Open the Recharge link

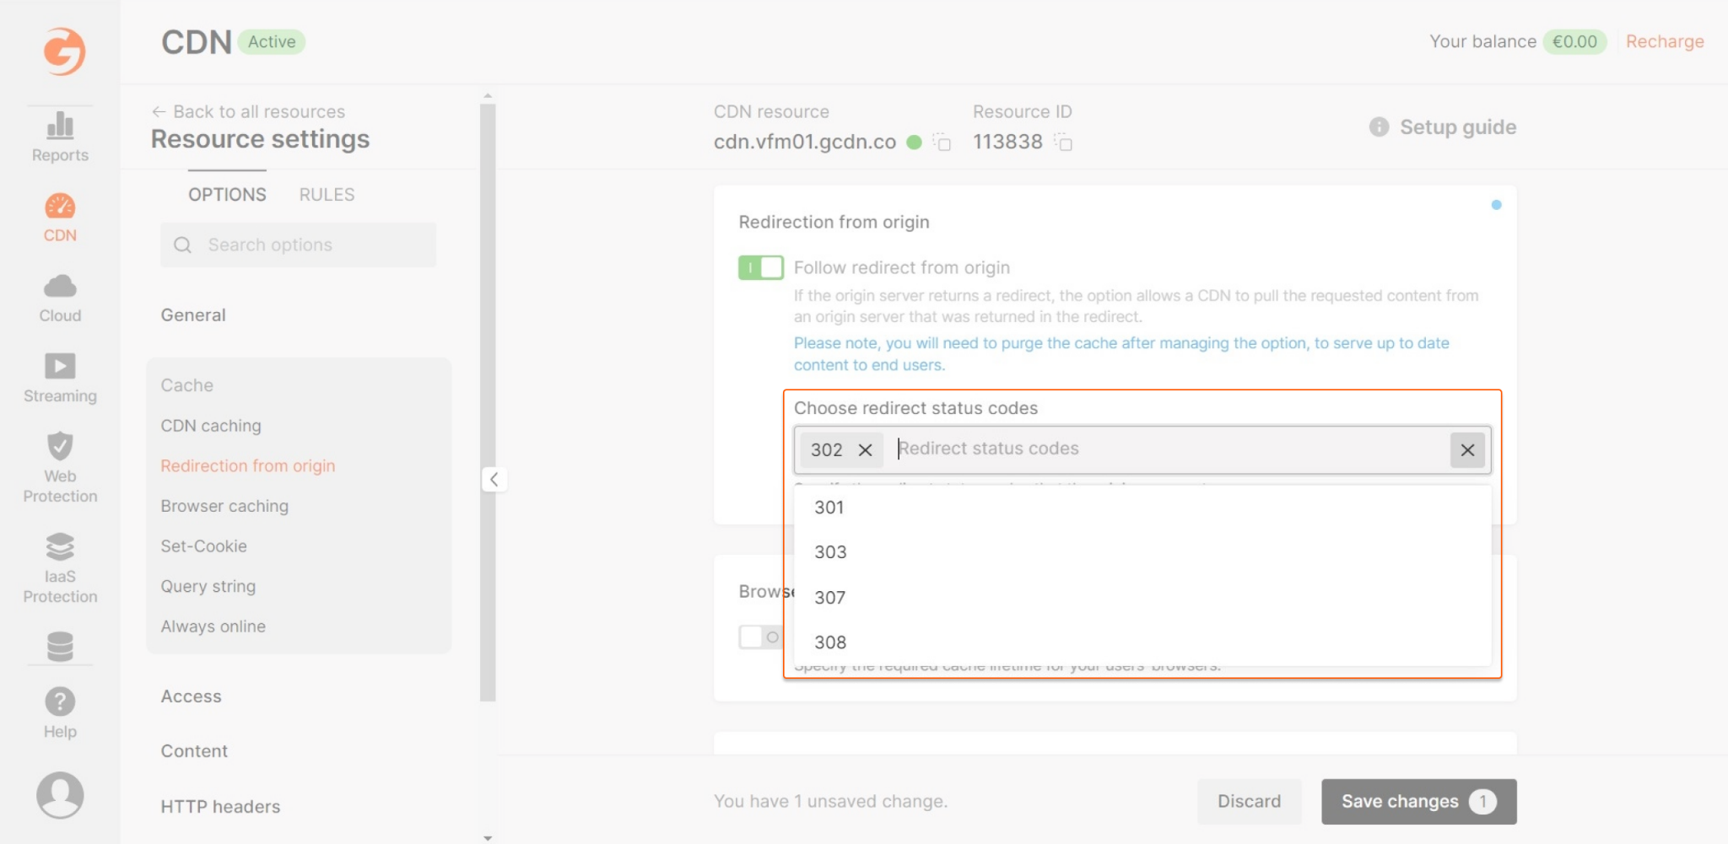click(1664, 40)
